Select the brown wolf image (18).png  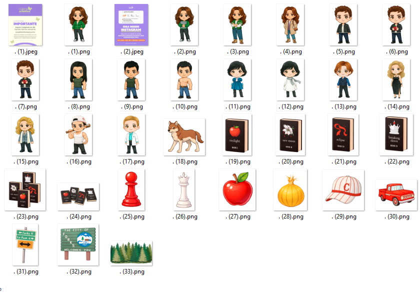184,137
